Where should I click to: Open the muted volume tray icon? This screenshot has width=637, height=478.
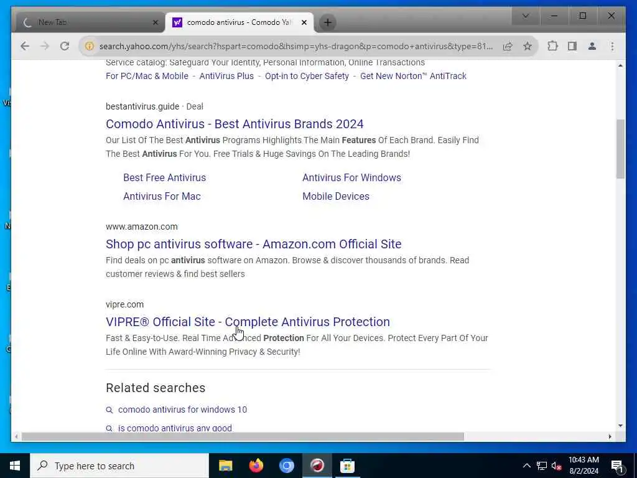click(x=557, y=466)
